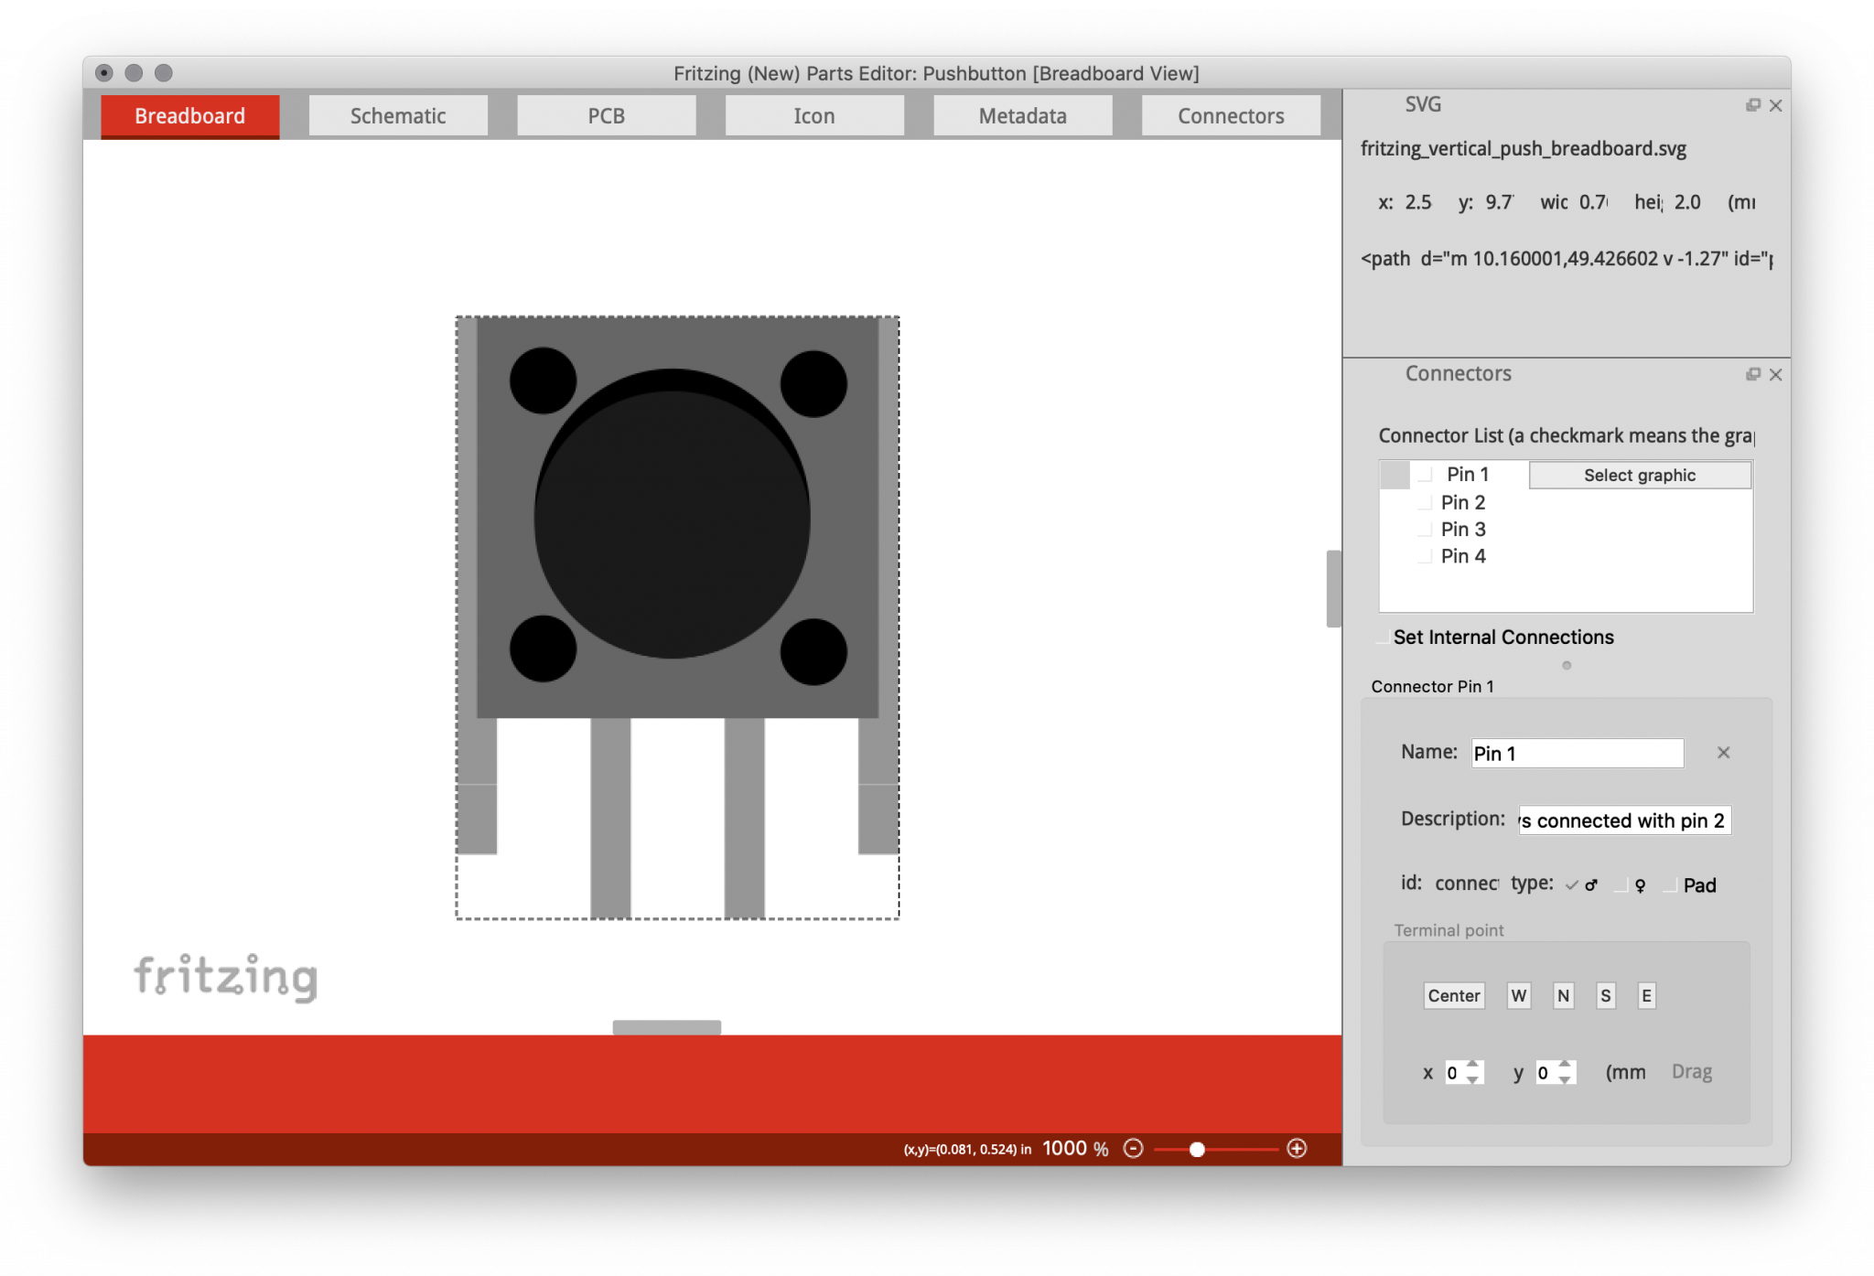The width and height of the screenshot is (1874, 1276).
Task: Select the female connector type
Action: click(x=1622, y=885)
